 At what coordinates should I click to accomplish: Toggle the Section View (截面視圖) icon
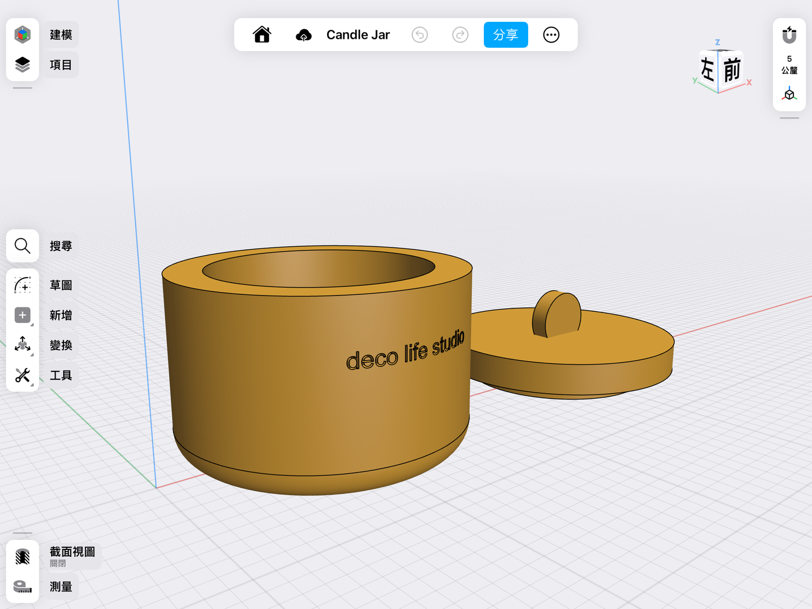coord(22,557)
